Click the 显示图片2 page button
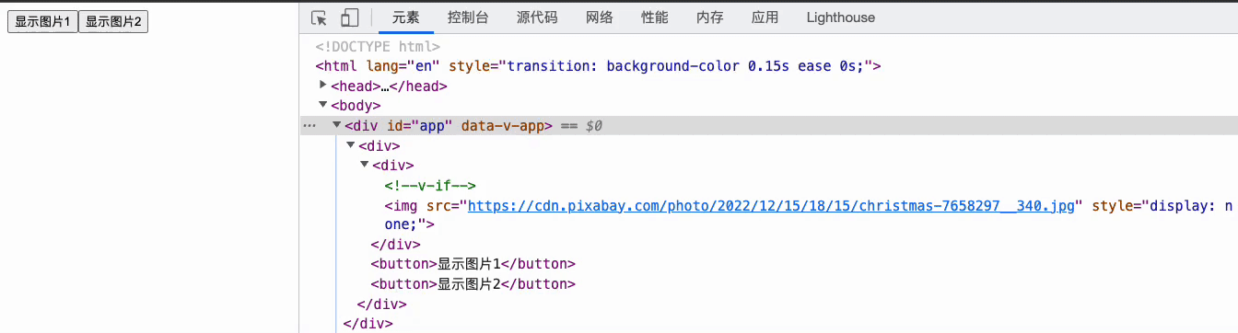The image size is (1238, 333). click(113, 22)
